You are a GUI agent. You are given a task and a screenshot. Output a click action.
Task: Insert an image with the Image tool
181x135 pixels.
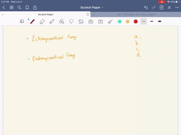[81, 21]
